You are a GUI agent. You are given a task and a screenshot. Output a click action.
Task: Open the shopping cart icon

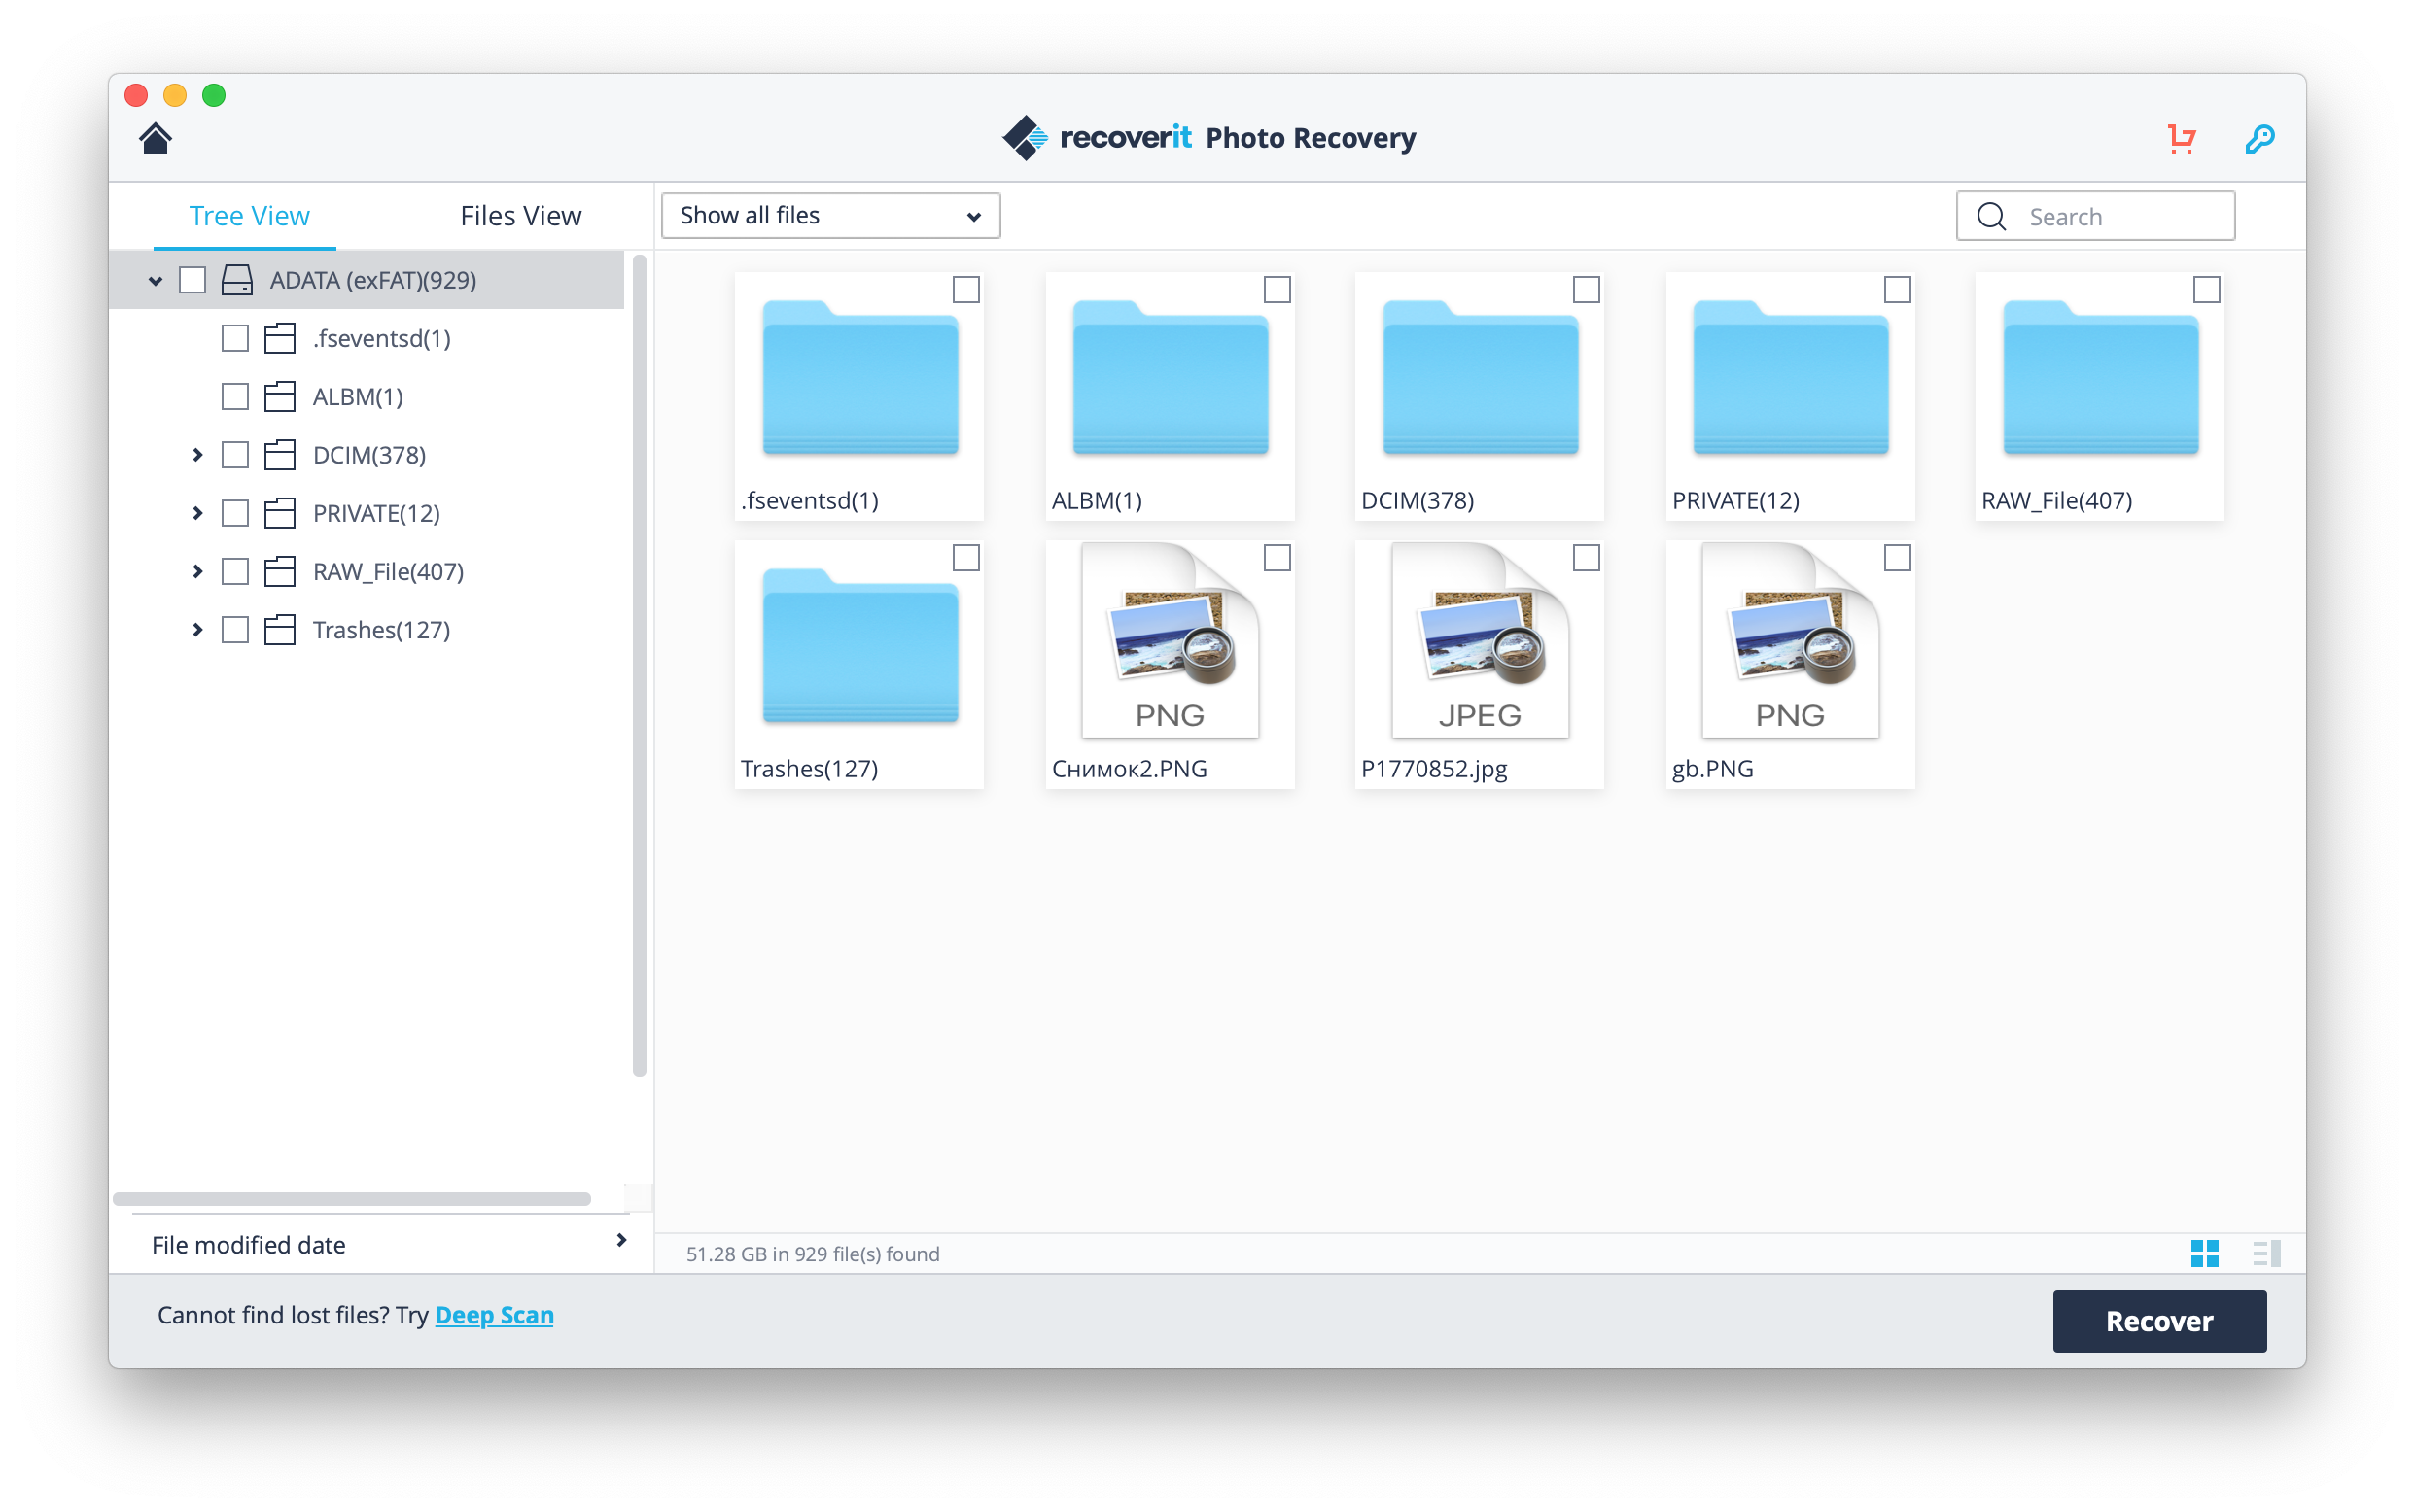pos(2181,138)
